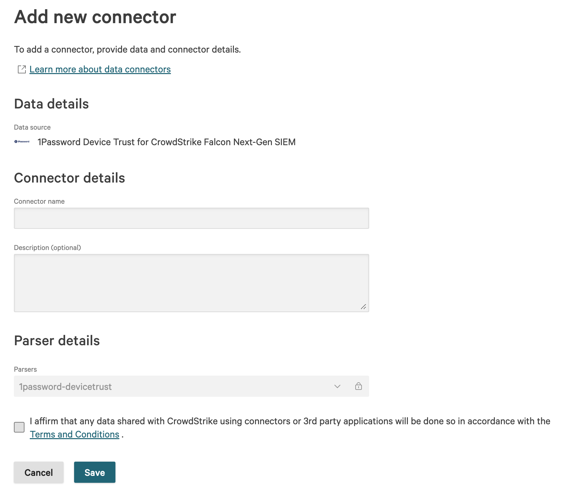This screenshot has height=498, width=563.
Task: Click the description box resize handle
Action: [363, 307]
